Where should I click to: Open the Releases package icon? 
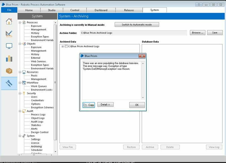pos(9,71)
